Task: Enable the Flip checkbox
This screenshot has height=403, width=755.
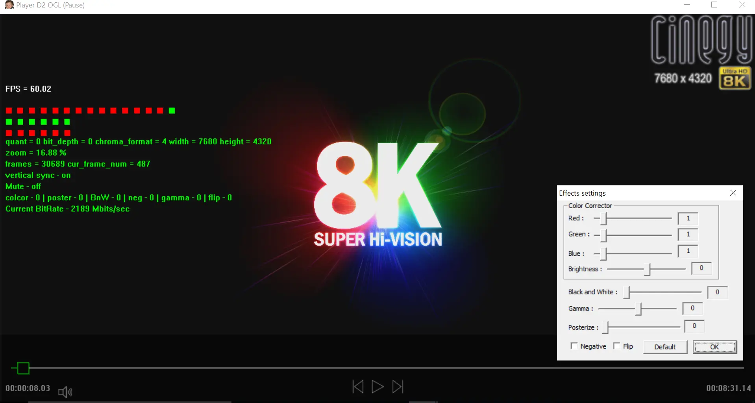Action: [x=617, y=346]
